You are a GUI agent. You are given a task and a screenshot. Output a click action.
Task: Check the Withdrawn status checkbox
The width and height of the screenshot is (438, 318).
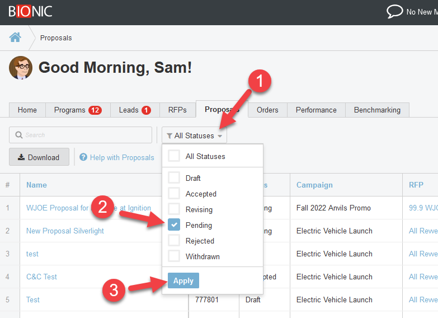coord(174,256)
